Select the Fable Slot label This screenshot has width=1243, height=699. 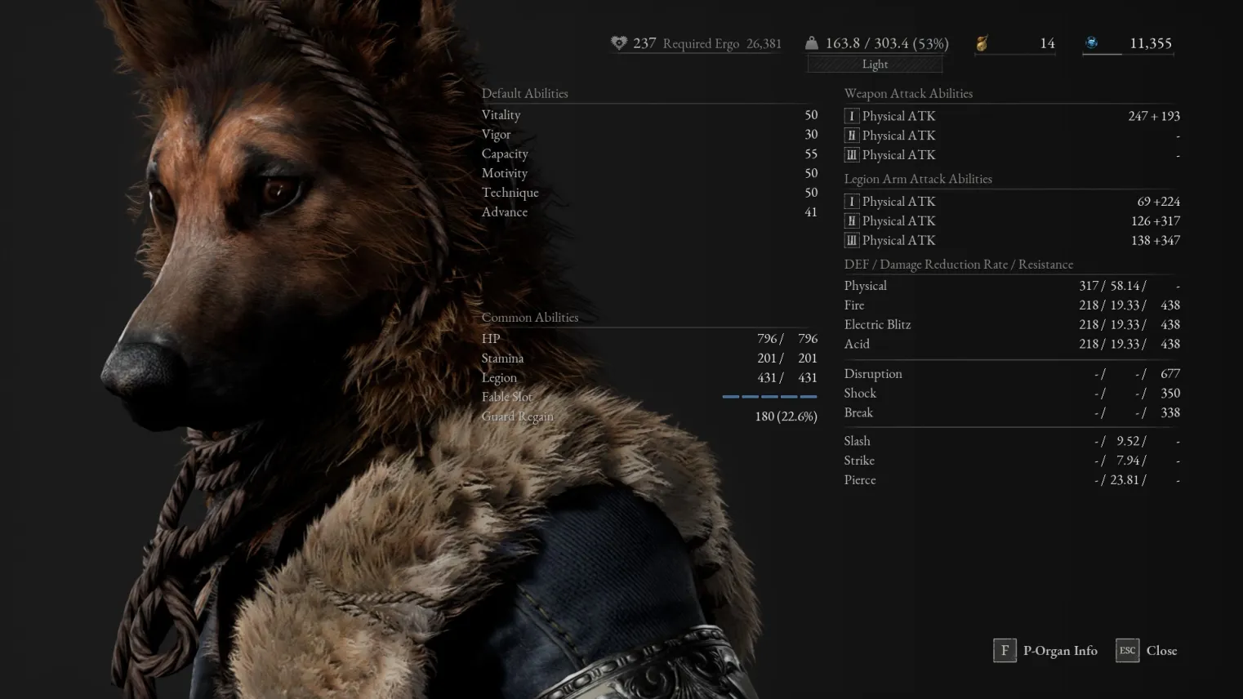click(507, 397)
